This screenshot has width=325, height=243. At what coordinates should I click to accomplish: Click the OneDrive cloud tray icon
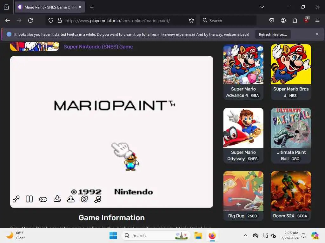255,235
